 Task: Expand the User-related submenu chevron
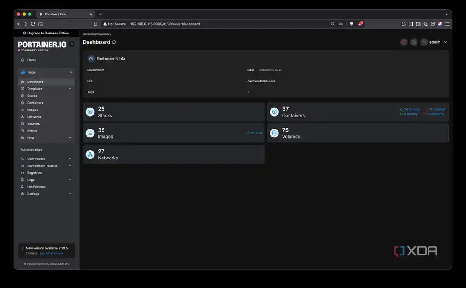70,159
